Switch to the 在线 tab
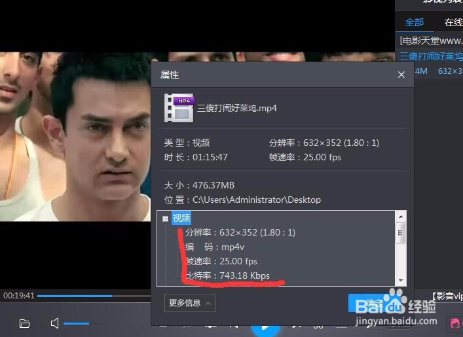The height and width of the screenshot is (337, 463). [x=453, y=22]
